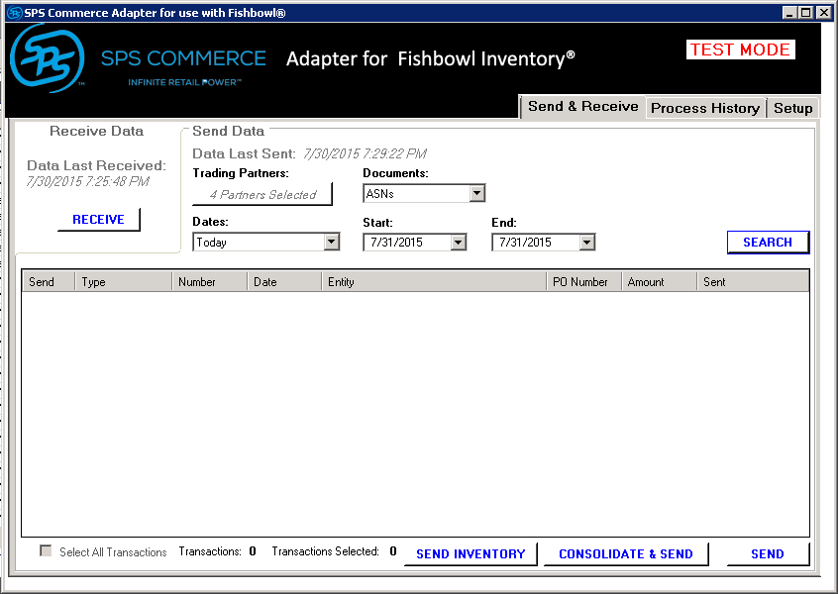
Task: Click the Data Last Sent timestamp
Action: pos(366,153)
